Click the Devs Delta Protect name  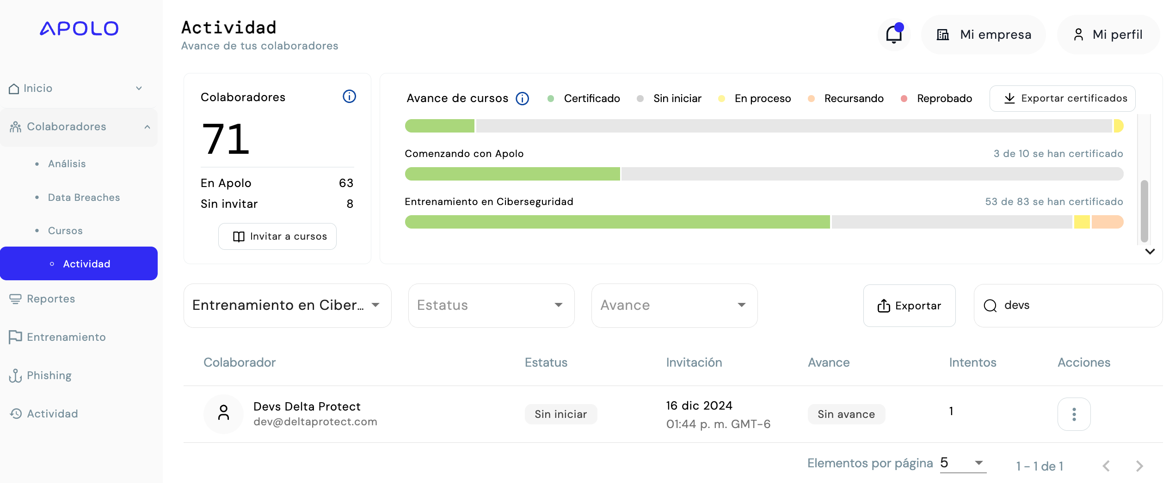click(x=307, y=407)
